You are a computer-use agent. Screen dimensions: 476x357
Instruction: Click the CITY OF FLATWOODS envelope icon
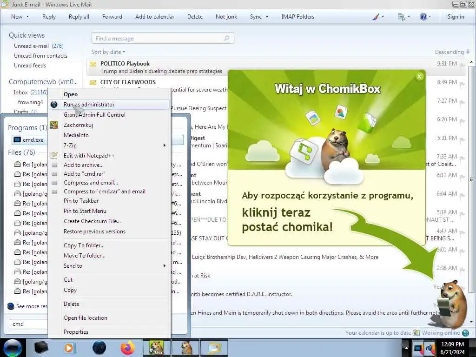point(93,83)
